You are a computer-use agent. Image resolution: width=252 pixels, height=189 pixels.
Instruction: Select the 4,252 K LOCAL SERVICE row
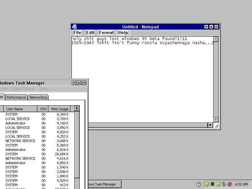pyautogui.click(x=37, y=136)
